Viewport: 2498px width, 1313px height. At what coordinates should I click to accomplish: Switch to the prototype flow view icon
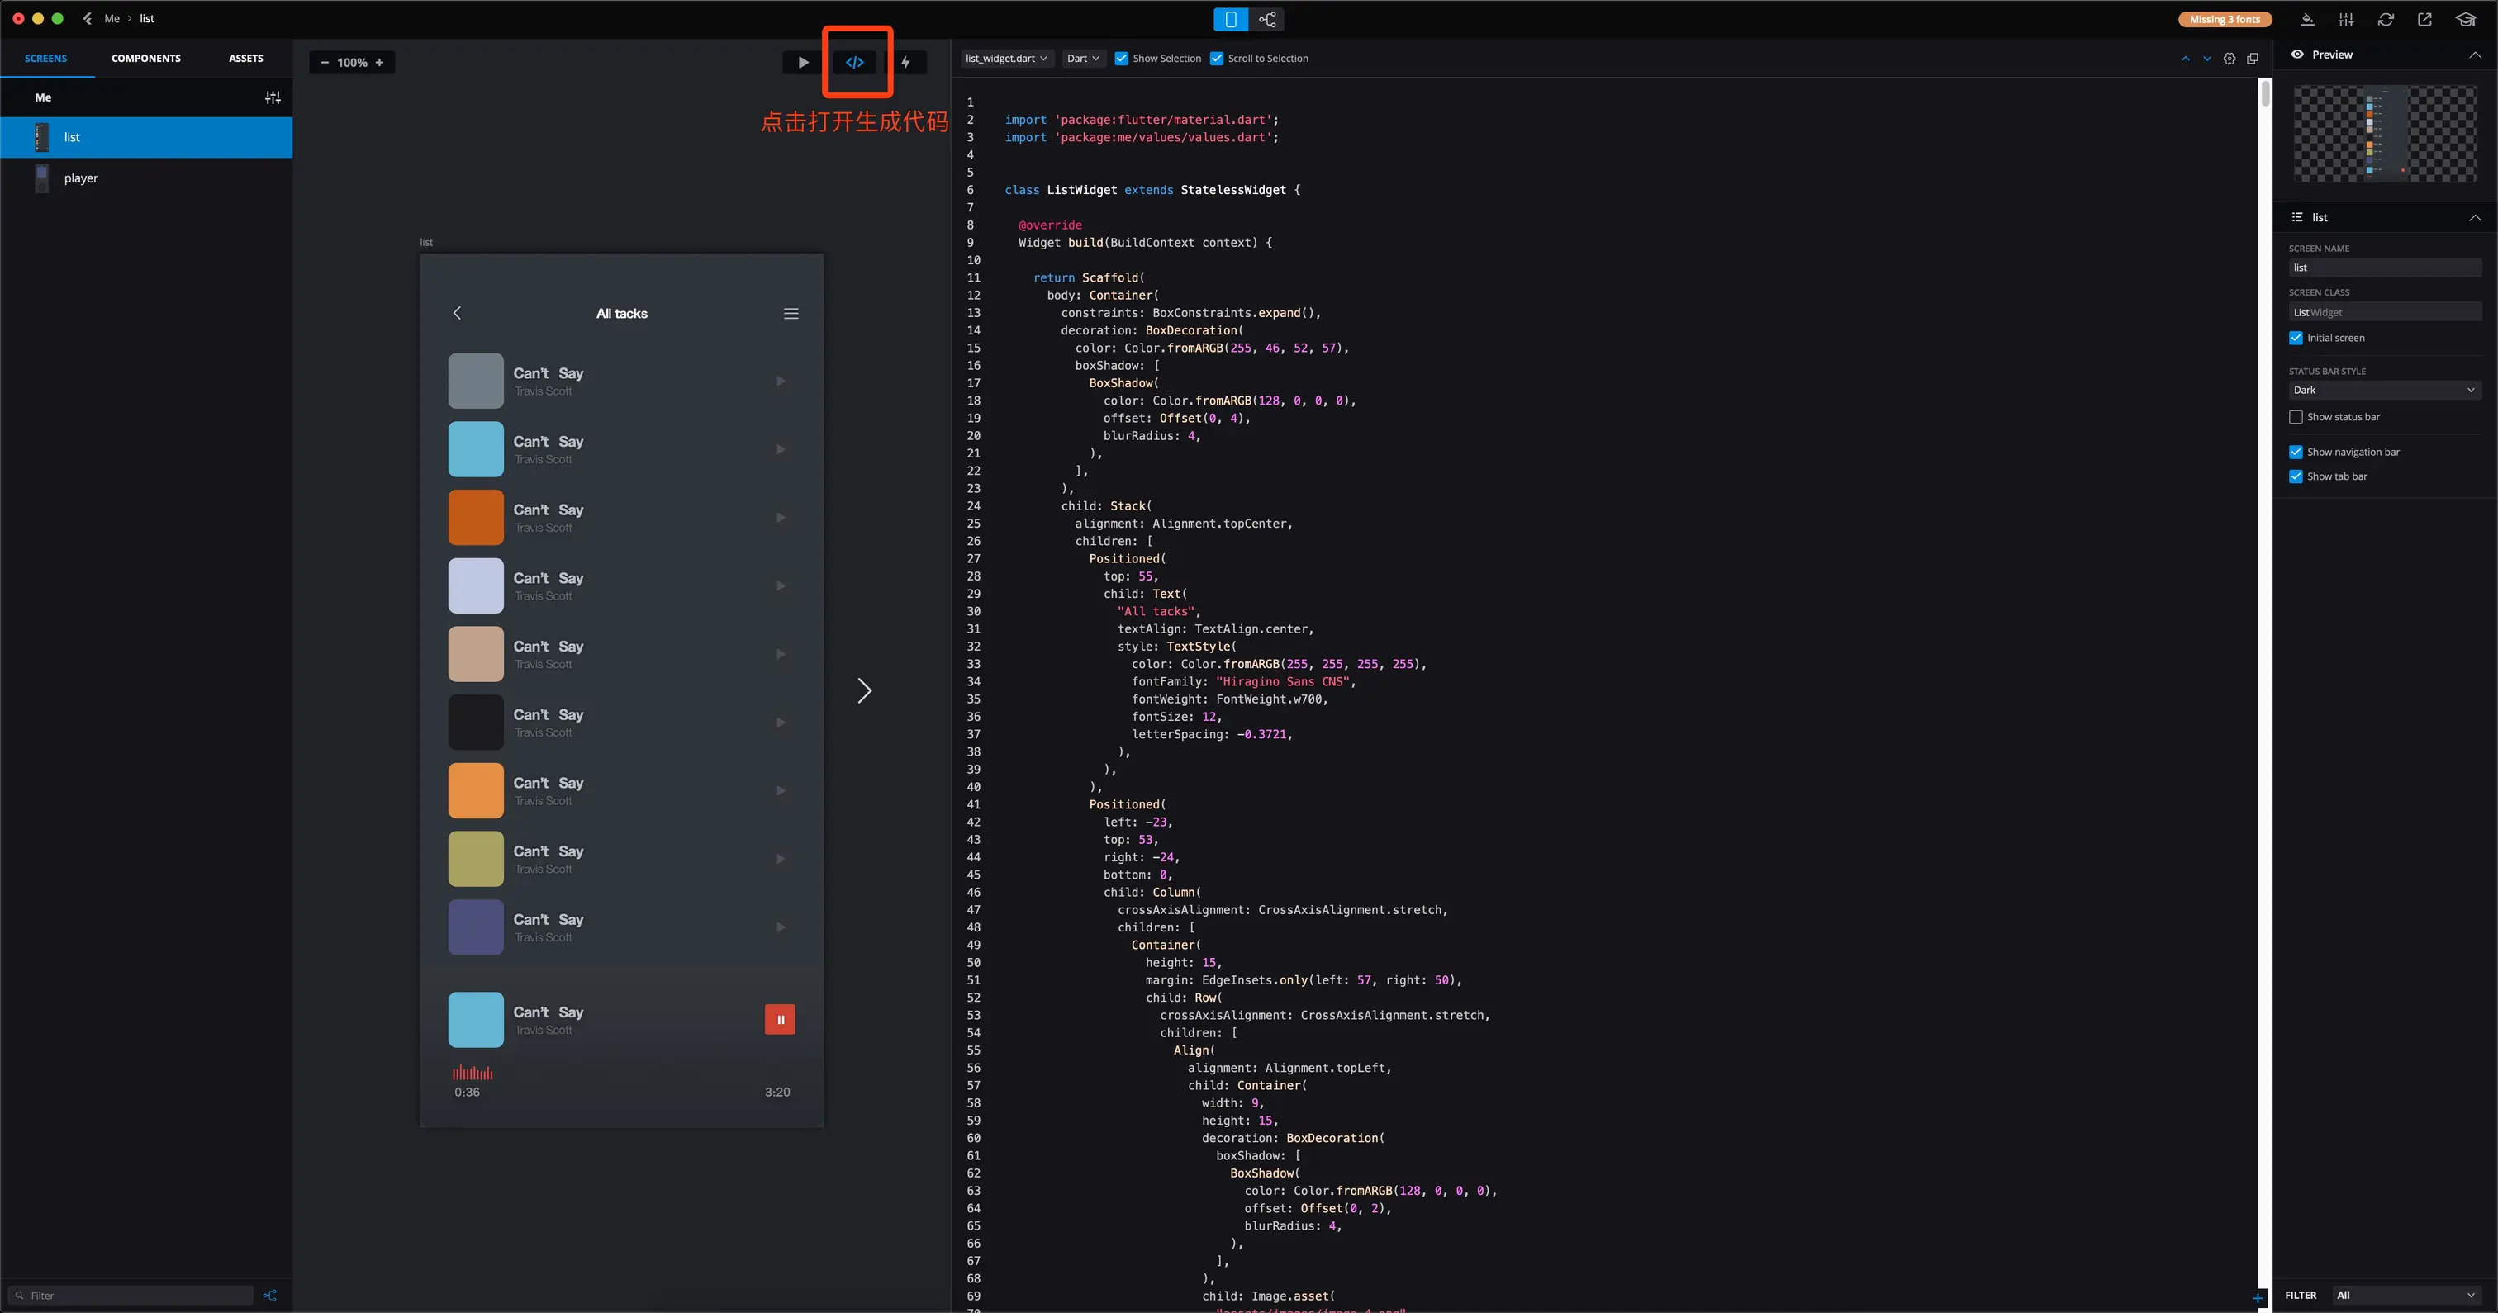click(x=1266, y=19)
